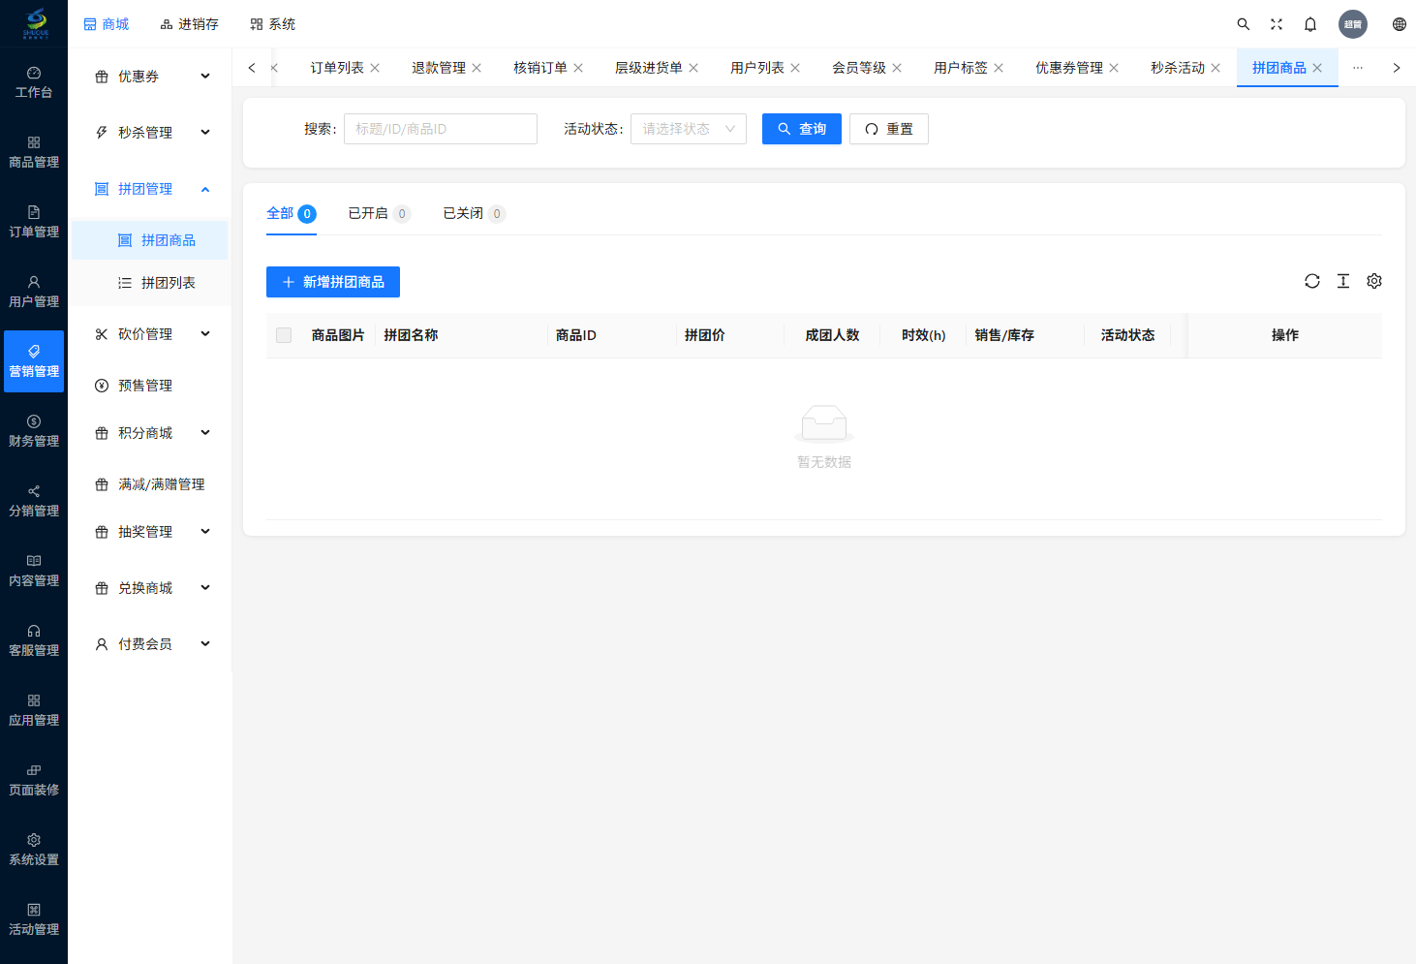Click the search magnifier icon in header
1416x964 pixels.
click(1244, 24)
